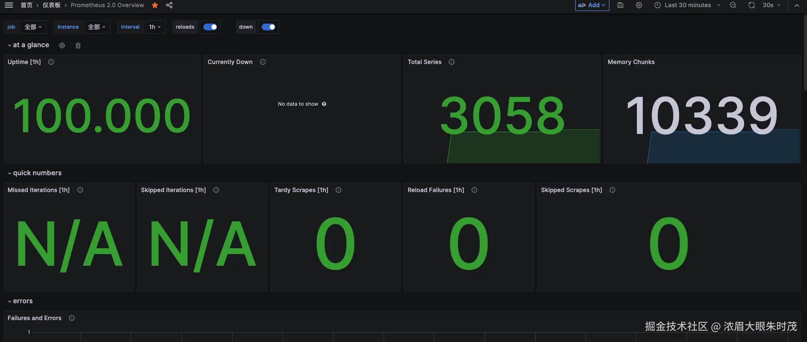Show info for Tardy Scrapes panel
Screen dimensions: 807x342
tap(339, 190)
